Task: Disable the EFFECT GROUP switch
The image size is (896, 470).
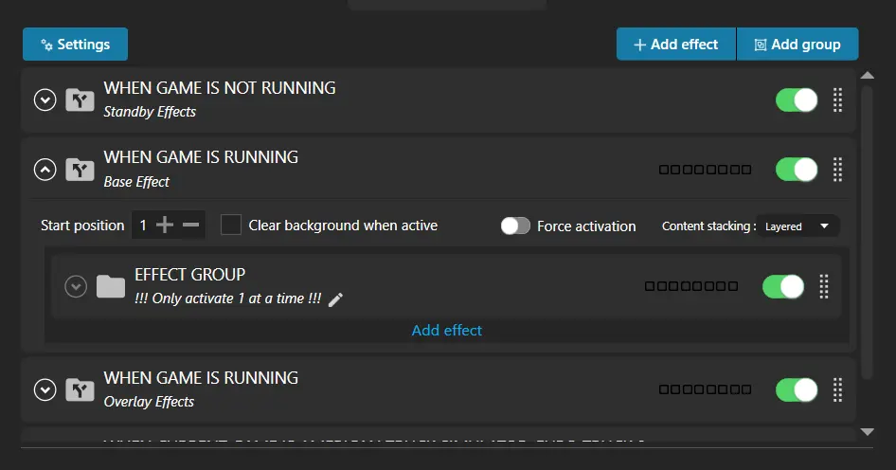Action: 783,286
